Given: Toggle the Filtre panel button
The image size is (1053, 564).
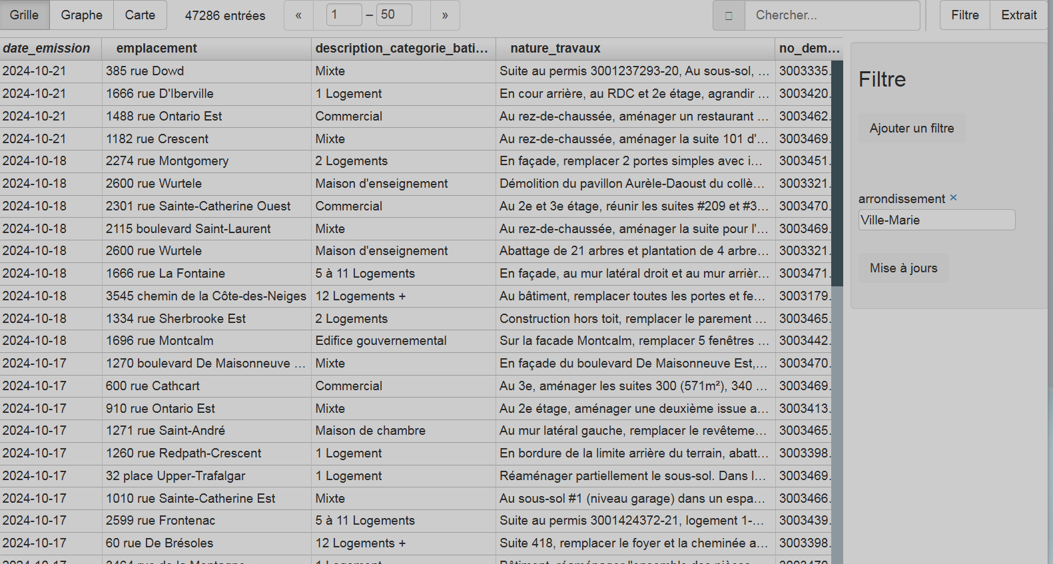Looking at the screenshot, I should 964,15.
